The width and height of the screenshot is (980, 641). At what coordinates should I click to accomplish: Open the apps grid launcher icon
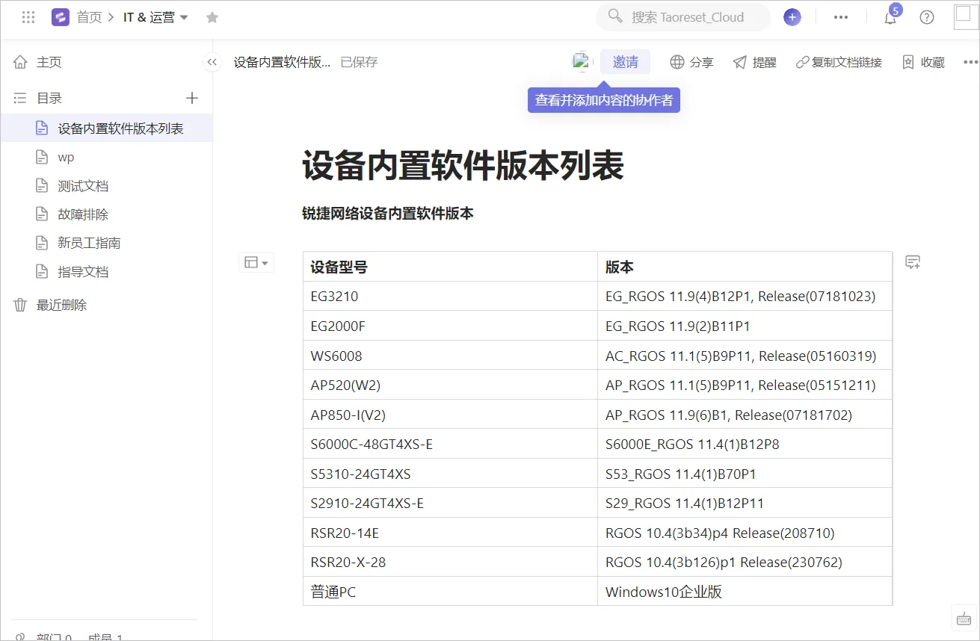tap(28, 17)
